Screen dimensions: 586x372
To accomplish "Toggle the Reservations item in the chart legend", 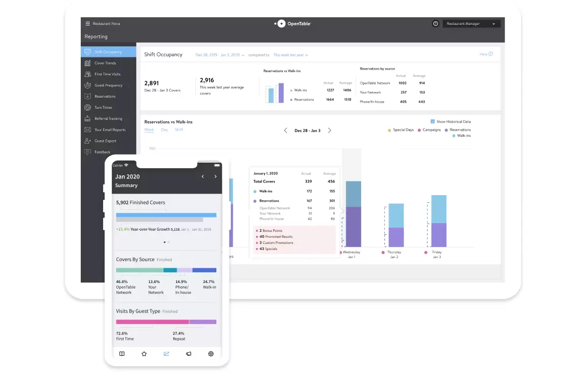I will [x=458, y=130].
